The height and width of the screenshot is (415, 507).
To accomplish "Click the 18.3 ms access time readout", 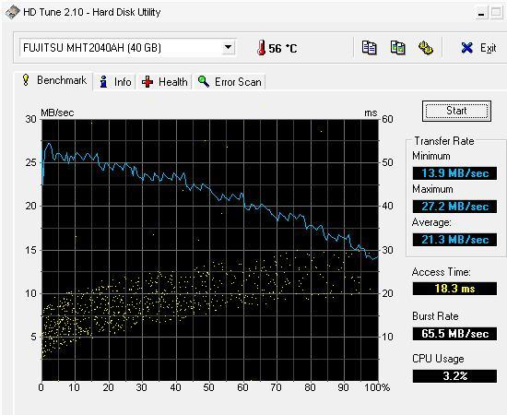I will coord(454,289).
